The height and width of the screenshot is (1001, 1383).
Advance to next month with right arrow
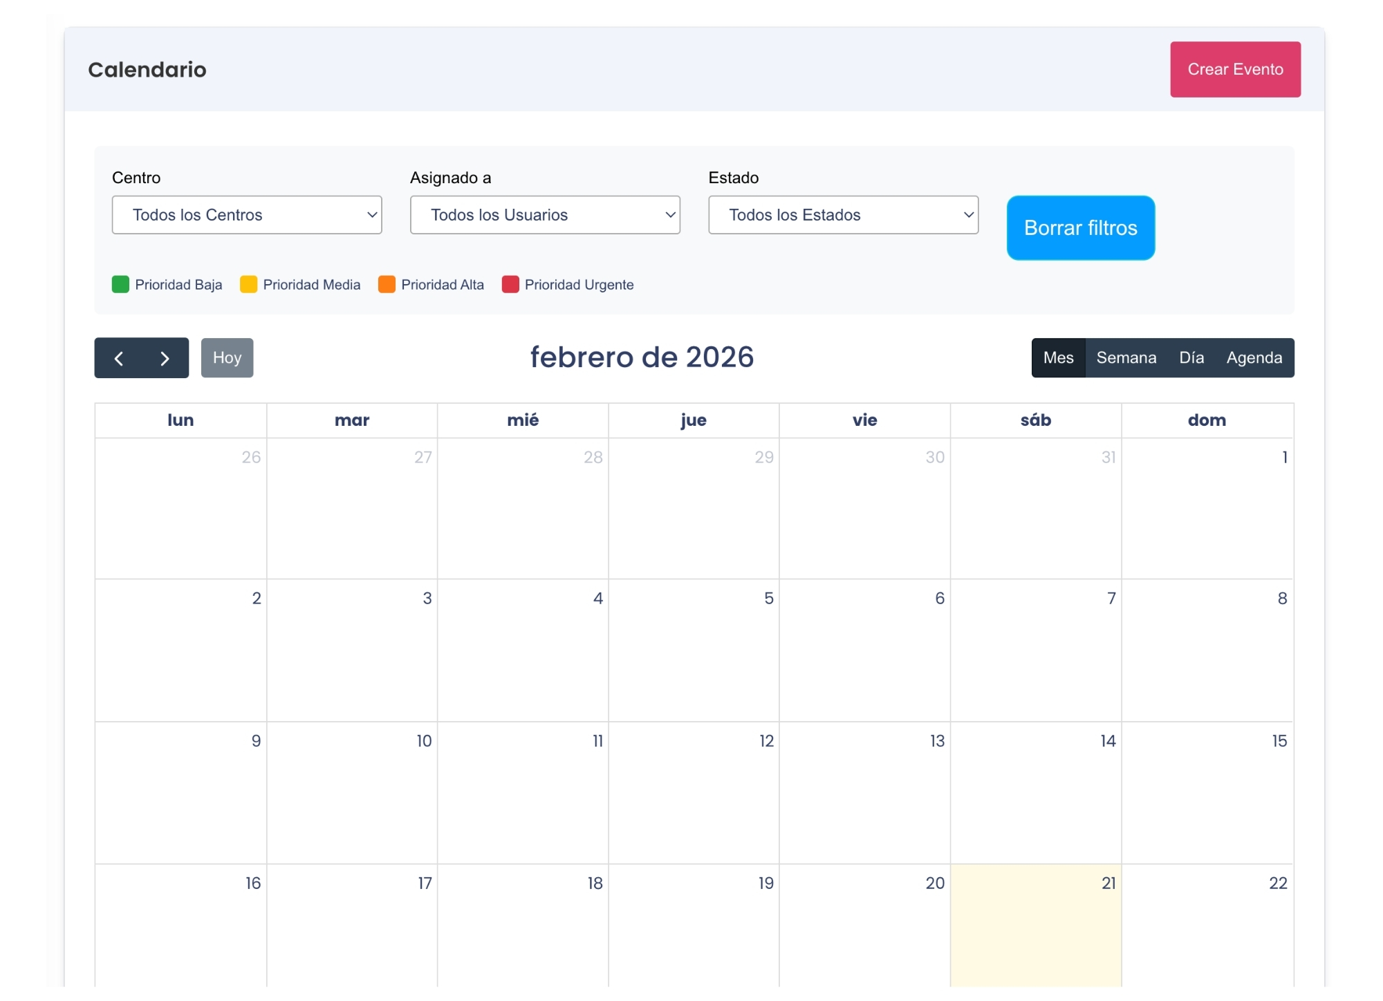click(x=164, y=358)
